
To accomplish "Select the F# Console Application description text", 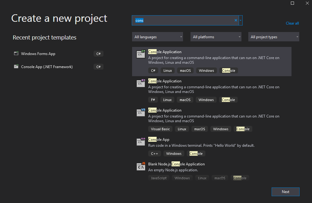I will (214, 89).
